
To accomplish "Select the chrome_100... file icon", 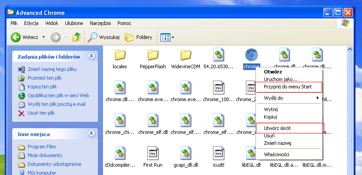I will pyautogui.click(x=218, y=87).
